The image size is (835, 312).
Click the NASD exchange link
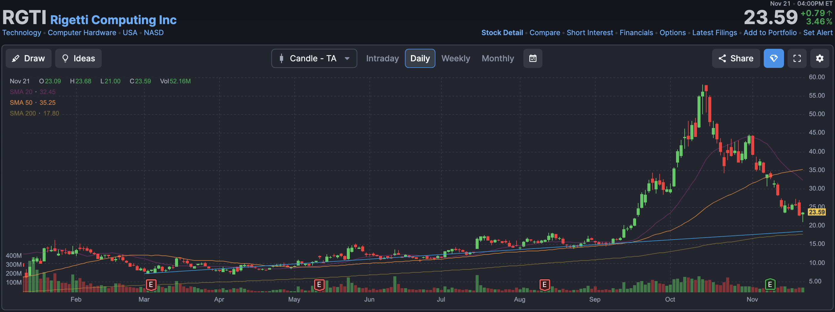(x=154, y=33)
